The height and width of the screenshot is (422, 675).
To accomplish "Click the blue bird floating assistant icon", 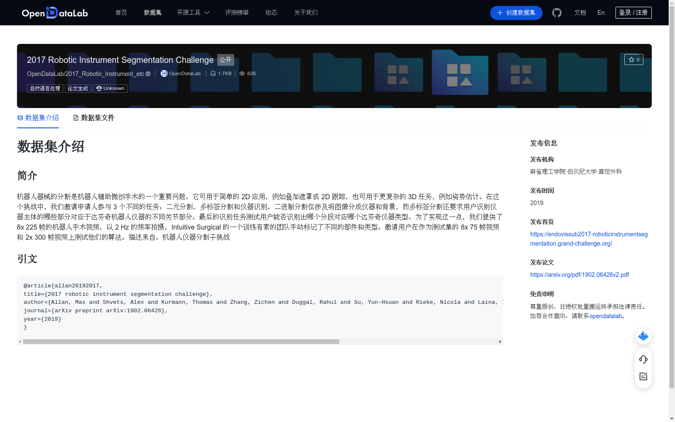I will [643, 336].
